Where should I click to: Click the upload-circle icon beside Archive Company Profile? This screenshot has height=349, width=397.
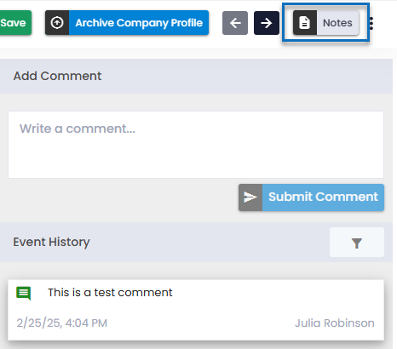click(x=57, y=23)
